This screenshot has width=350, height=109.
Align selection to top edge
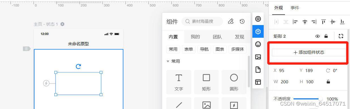323,22
